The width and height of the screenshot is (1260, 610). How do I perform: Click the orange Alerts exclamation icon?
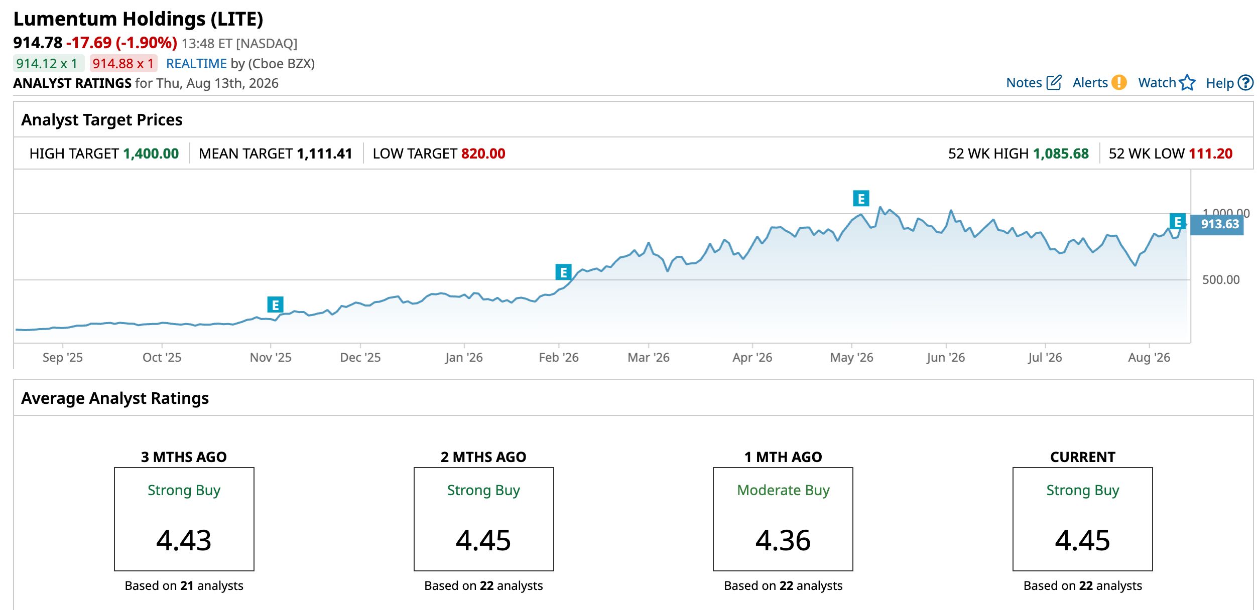pos(1119,83)
